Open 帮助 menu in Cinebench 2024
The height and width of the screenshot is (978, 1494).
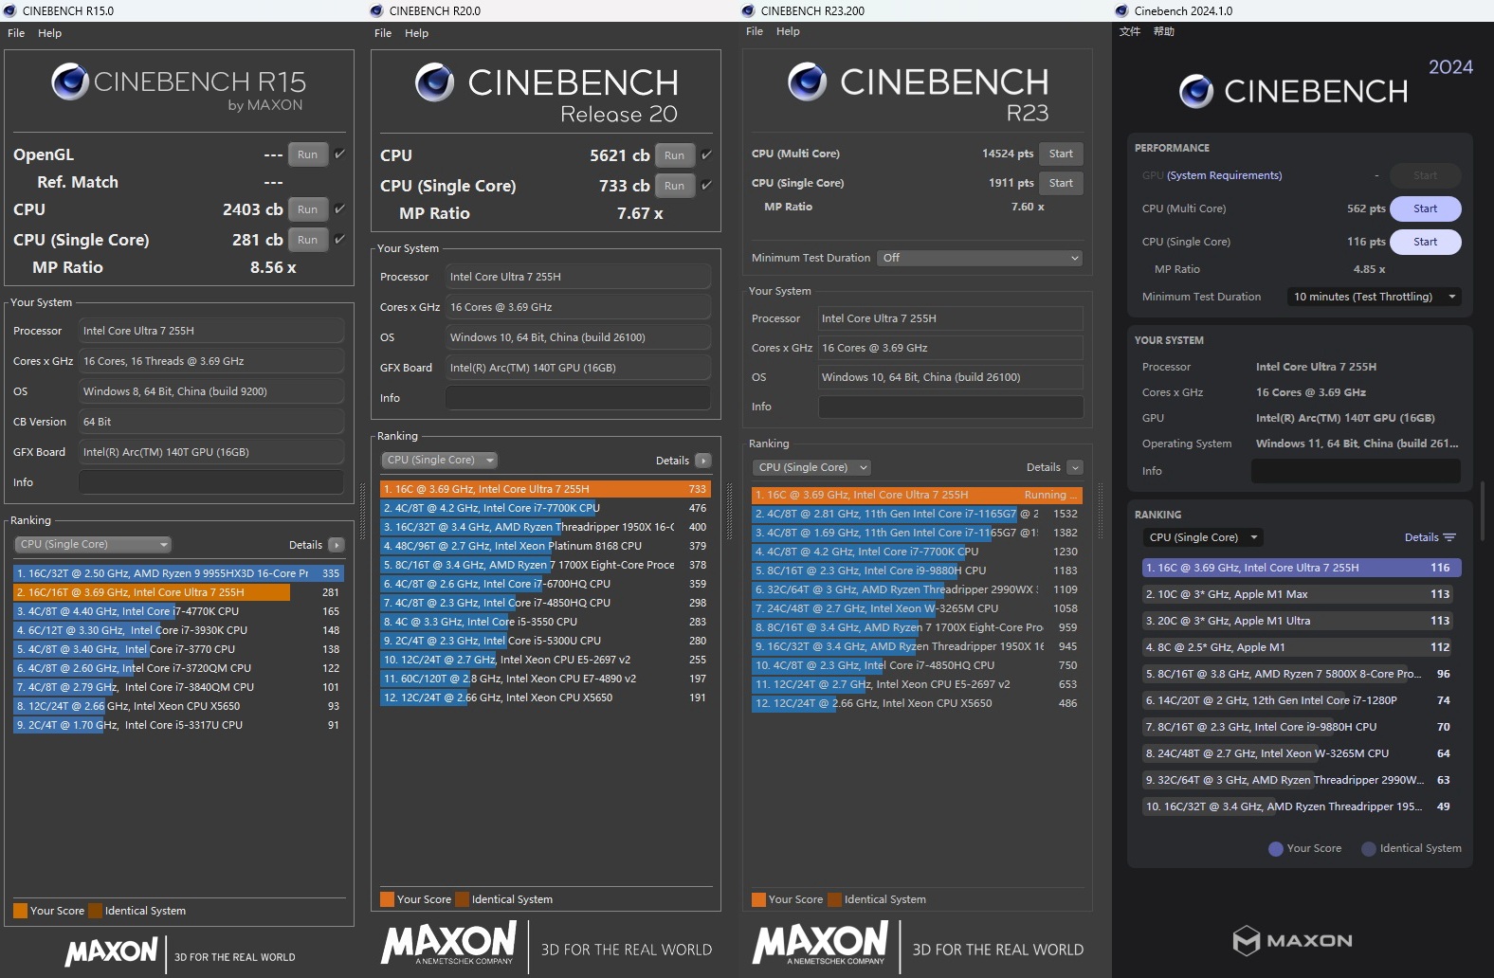pos(1164,31)
